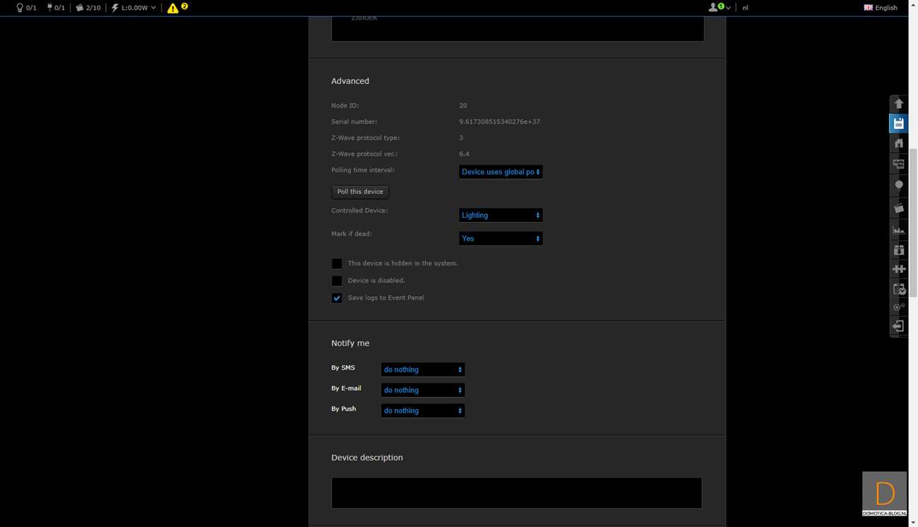Screen dimensions: 918x527
Task: Click the Save floppy disk icon in sidebar
Action: coord(898,123)
